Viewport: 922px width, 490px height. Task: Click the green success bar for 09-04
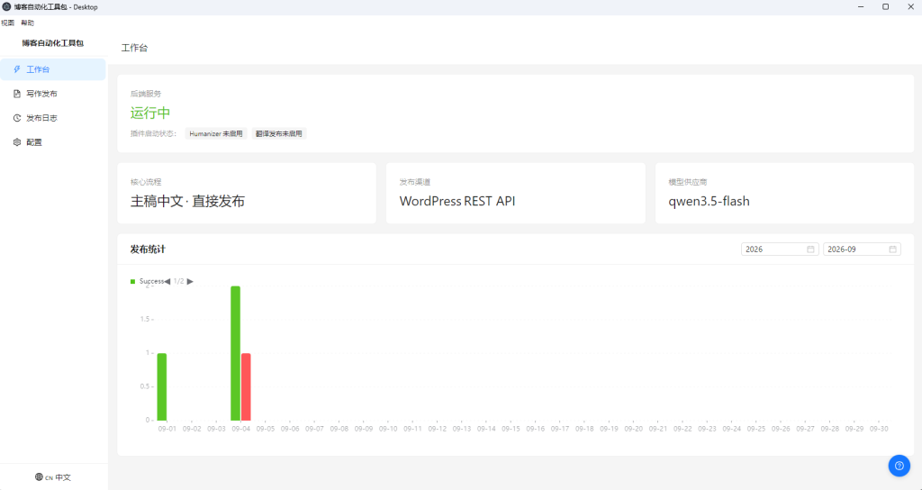(x=235, y=353)
